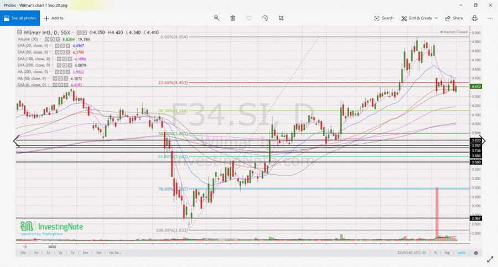The image size is (498, 267).
Task: Expand the Wilmar Intl, D, SGX dropdown arrow
Action: coord(72,32)
